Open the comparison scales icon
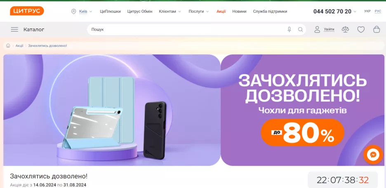Screen dimensions: 386x188 coord(346,30)
